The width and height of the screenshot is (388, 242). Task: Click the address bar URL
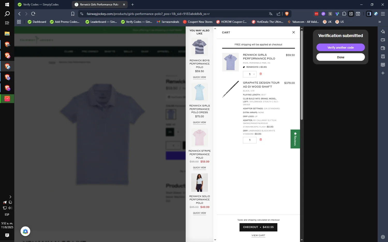coord(148,14)
